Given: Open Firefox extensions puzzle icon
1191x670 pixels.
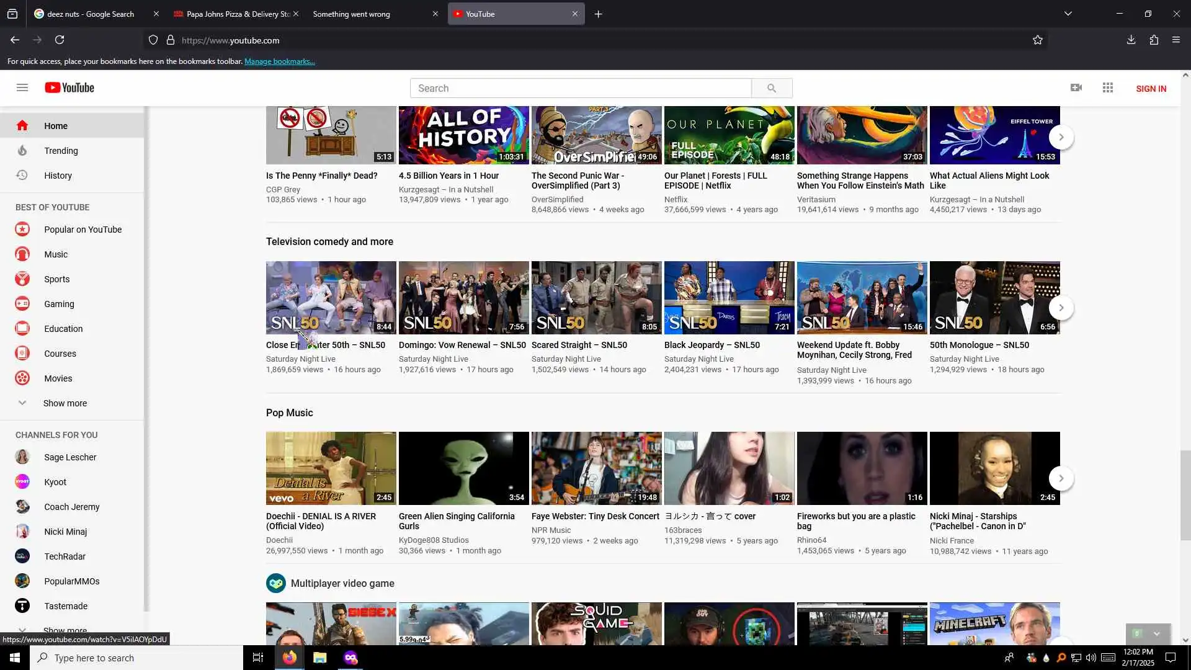Looking at the screenshot, I should [1154, 40].
